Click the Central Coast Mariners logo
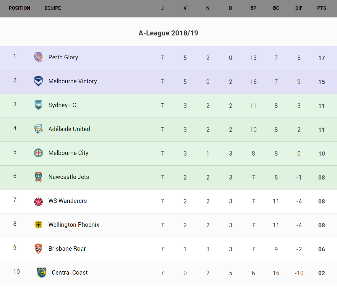 click(42, 272)
